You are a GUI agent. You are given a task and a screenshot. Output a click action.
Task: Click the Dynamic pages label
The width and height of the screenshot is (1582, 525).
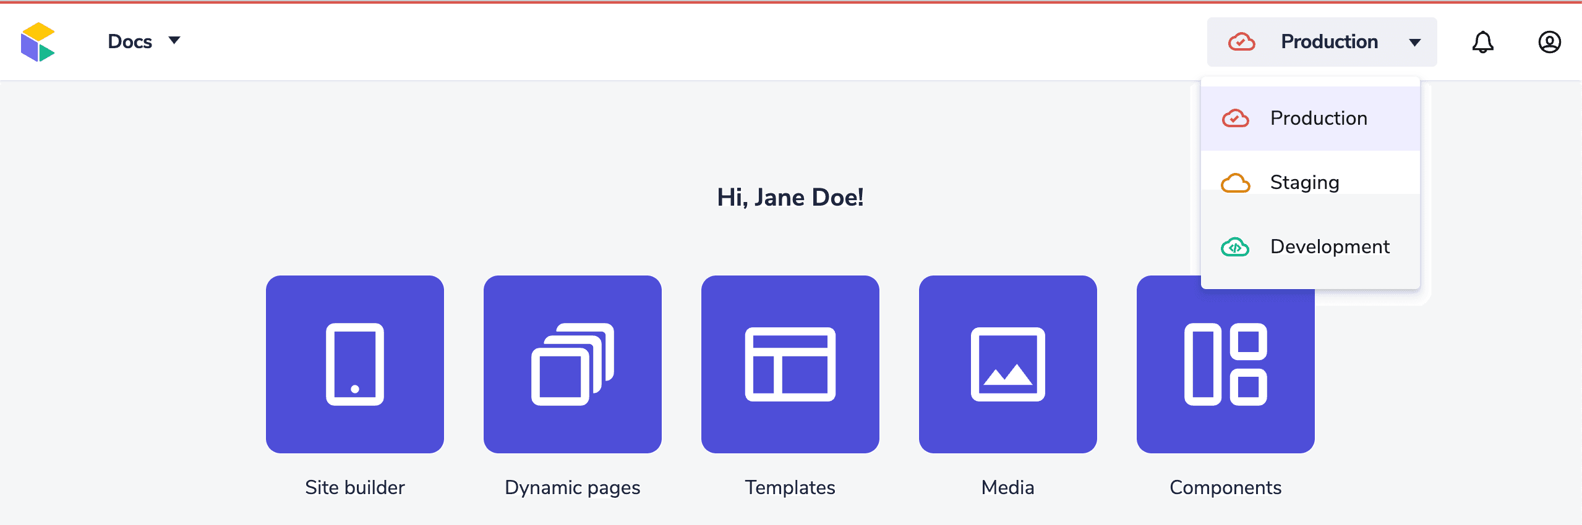[573, 488]
